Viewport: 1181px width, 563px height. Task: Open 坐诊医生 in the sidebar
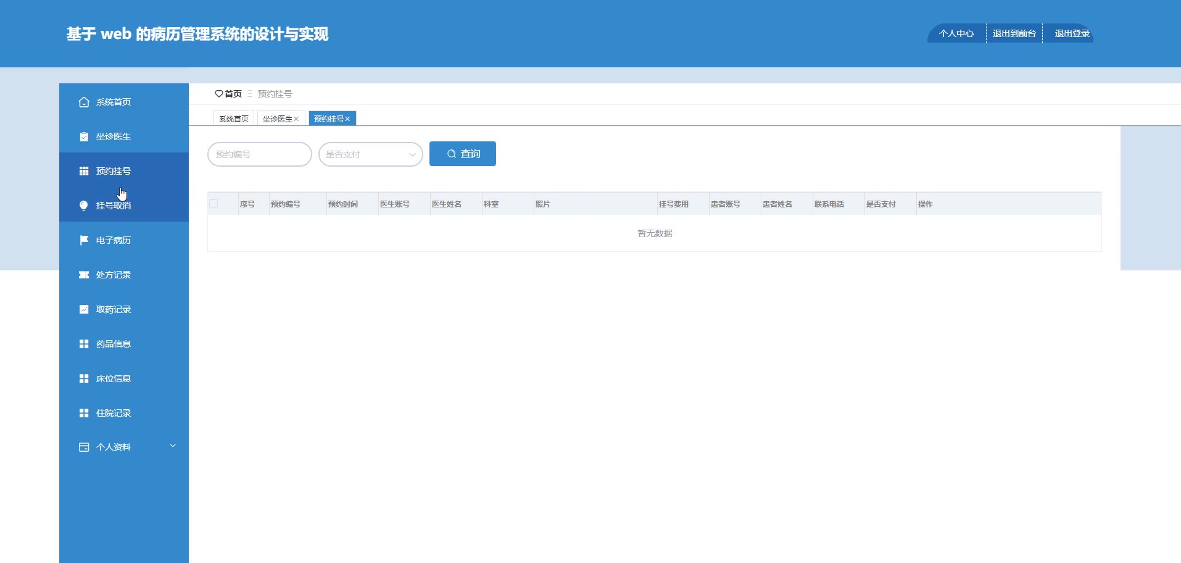pos(124,136)
